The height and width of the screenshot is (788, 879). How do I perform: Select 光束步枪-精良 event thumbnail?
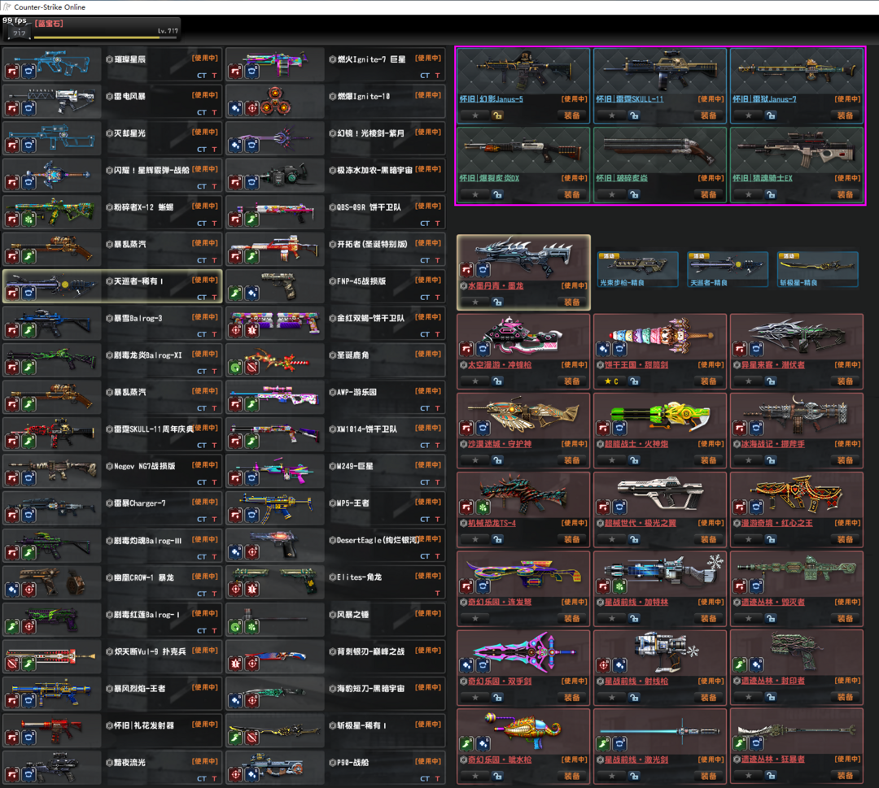point(637,269)
